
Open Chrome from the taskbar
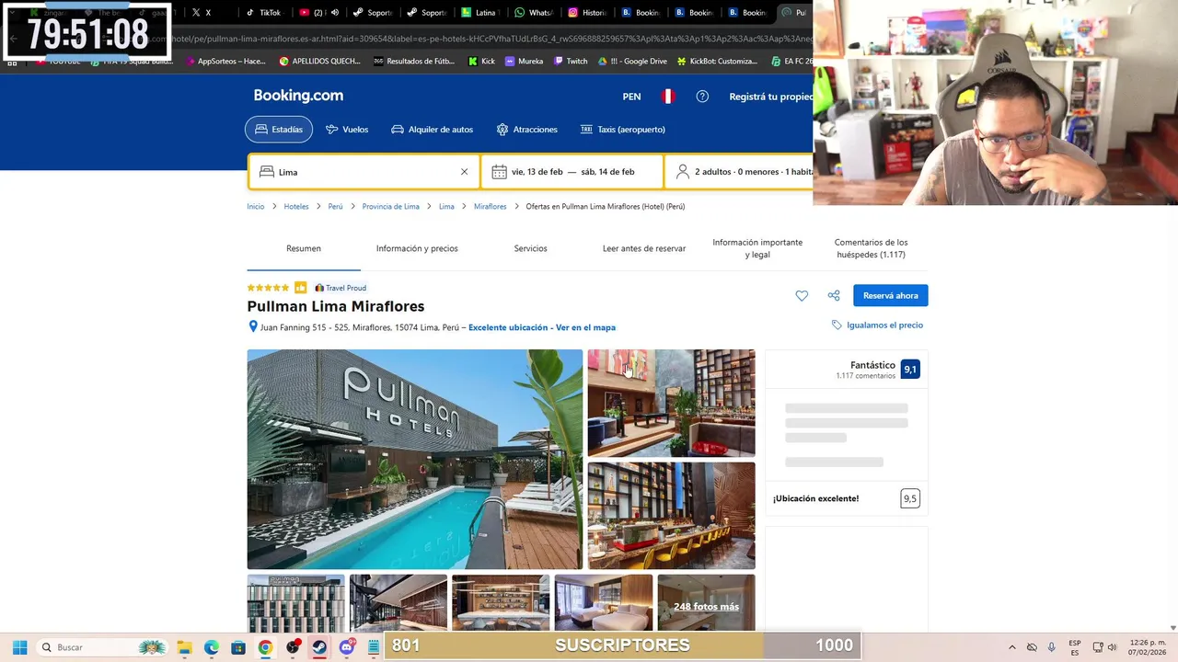click(265, 647)
